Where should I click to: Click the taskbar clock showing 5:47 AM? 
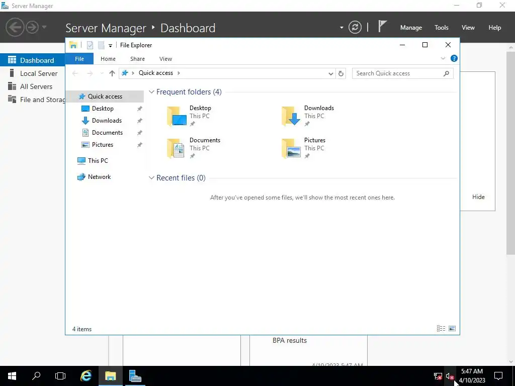[x=472, y=376]
